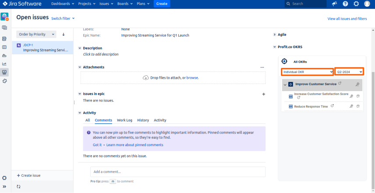Switch to the All activity tab
The height and width of the screenshot is (193, 375).
[88, 120]
